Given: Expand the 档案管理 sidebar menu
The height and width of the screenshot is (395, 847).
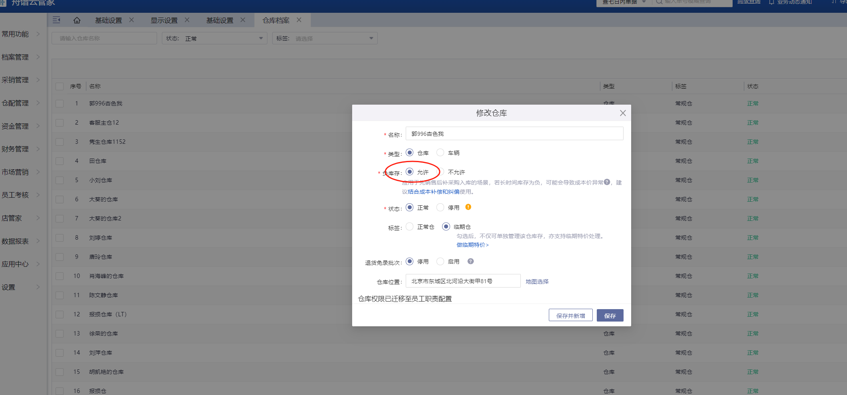Looking at the screenshot, I should point(21,57).
